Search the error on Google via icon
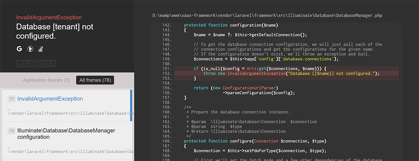 (19, 49)
